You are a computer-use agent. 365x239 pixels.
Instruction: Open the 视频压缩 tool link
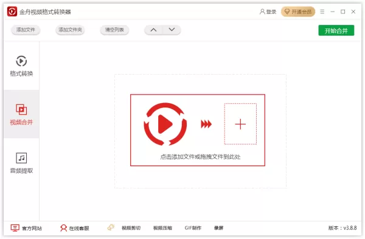[162, 228]
